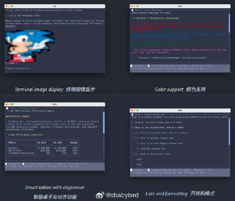Click the yellow square marker beside Executive Summary
The image size is (235, 201).
[x=7, y=116]
